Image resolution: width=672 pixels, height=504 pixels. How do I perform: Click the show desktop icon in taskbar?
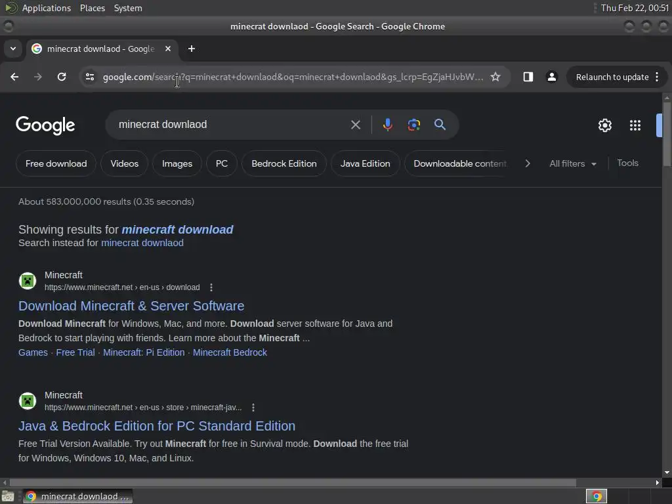pos(8,496)
